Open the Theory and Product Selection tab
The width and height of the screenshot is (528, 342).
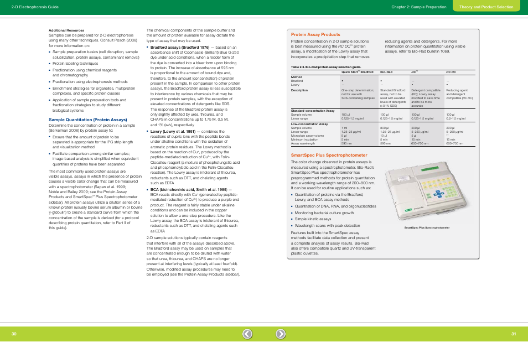[486, 7]
